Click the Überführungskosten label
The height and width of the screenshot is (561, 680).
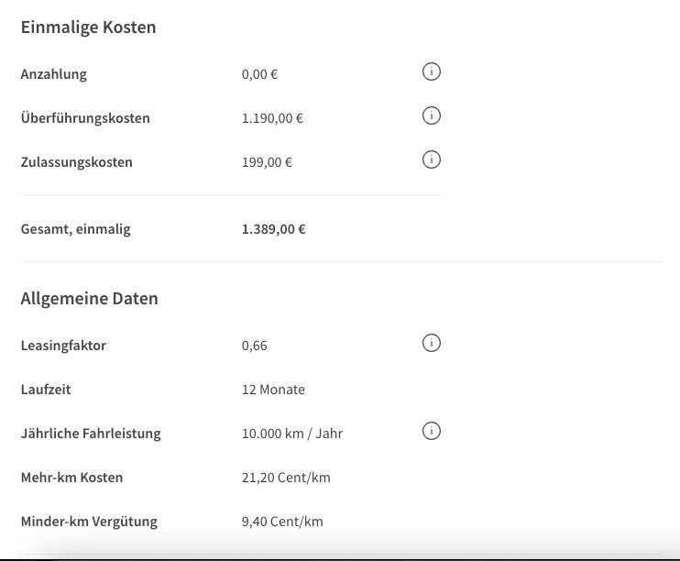tap(85, 118)
